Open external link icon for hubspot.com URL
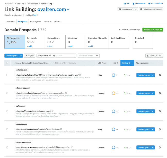Image resolution: width=167 pixels, height=158 pixels. click(x=61, y=129)
